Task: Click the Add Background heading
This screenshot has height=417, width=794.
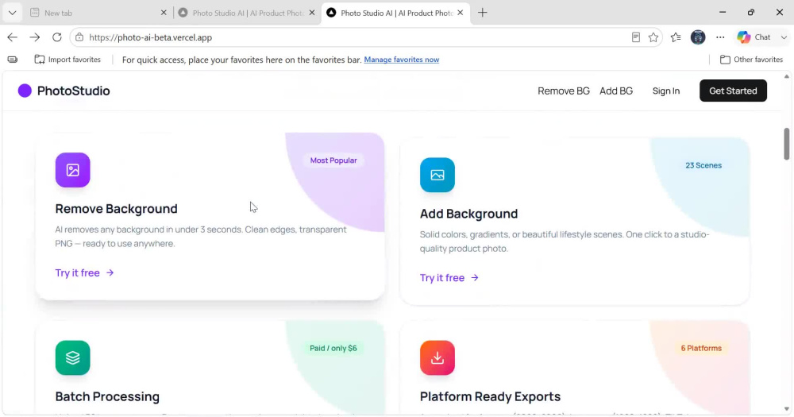Action: 468,214
